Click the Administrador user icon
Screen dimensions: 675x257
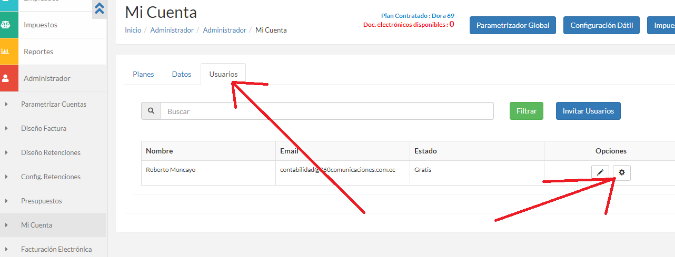click(x=5, y=78)
